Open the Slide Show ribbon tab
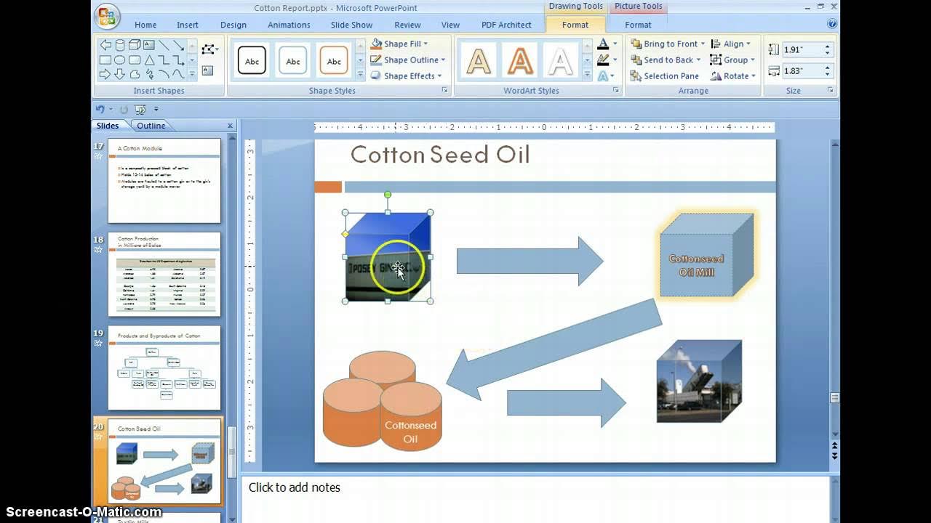This screenshot has width=931, height=523. (x=351, y=25)
